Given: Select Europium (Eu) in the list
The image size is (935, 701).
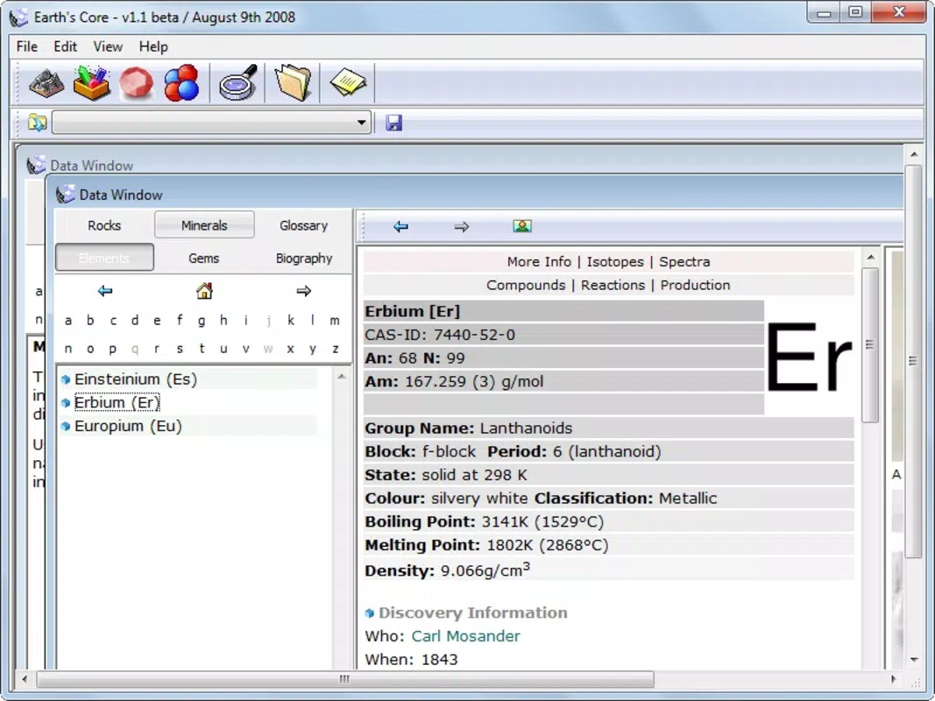Looking at the screenshot, I should [x=128, y=426].
